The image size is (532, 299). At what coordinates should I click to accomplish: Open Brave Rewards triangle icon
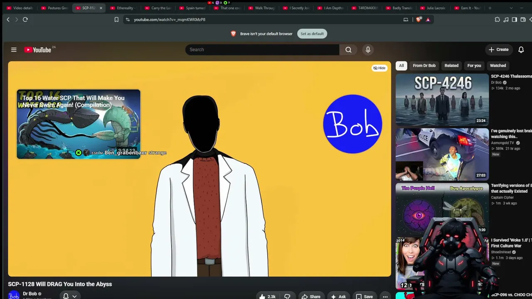coord(428,20)
